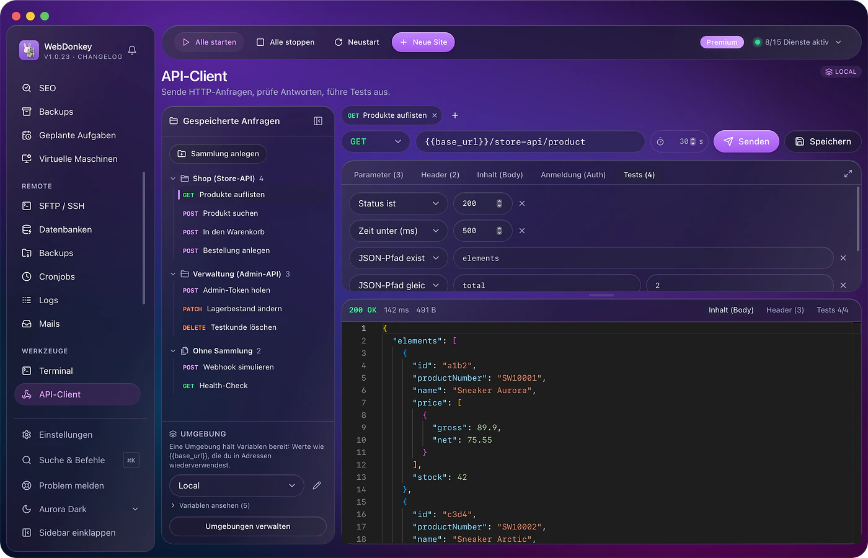Open Virtuelle Maschinen section
Viewport: 868px width, 558px height.
tap(77, 159)
